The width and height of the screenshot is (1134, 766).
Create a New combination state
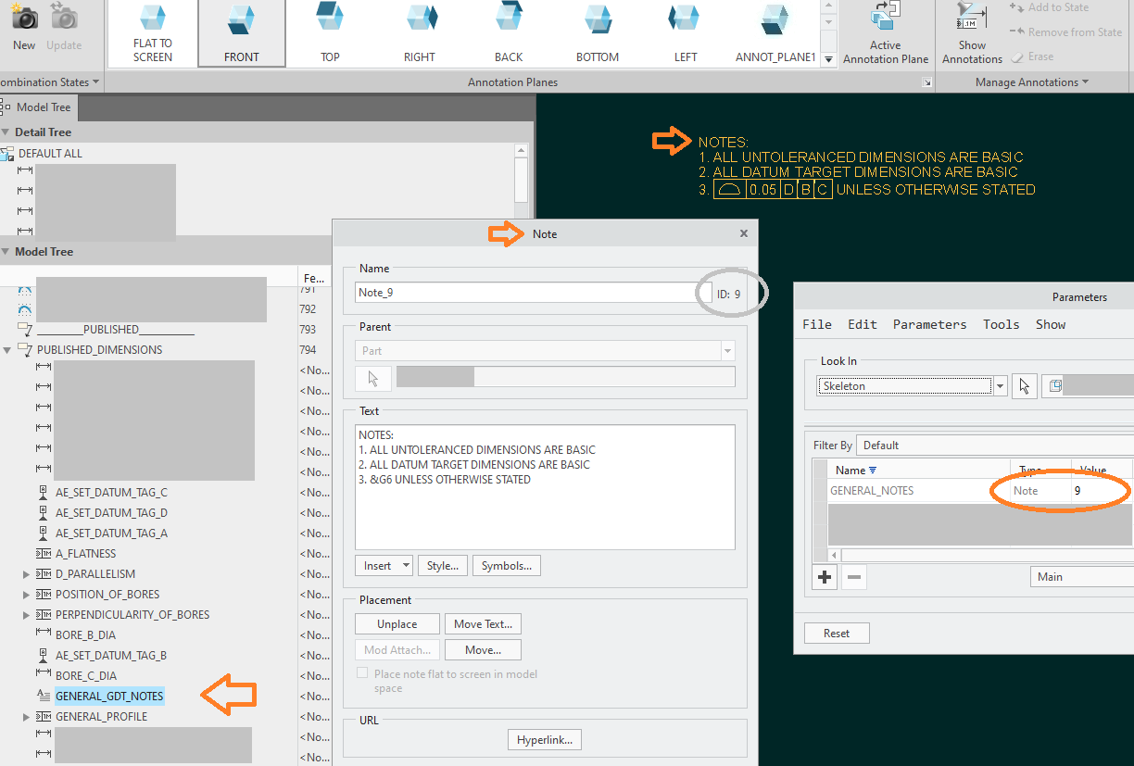[23, 23]
